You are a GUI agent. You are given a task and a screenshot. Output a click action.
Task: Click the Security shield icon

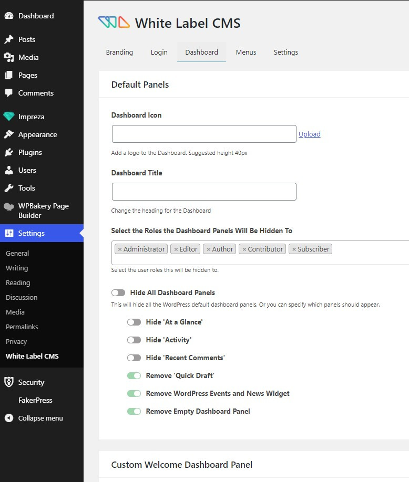8,382
